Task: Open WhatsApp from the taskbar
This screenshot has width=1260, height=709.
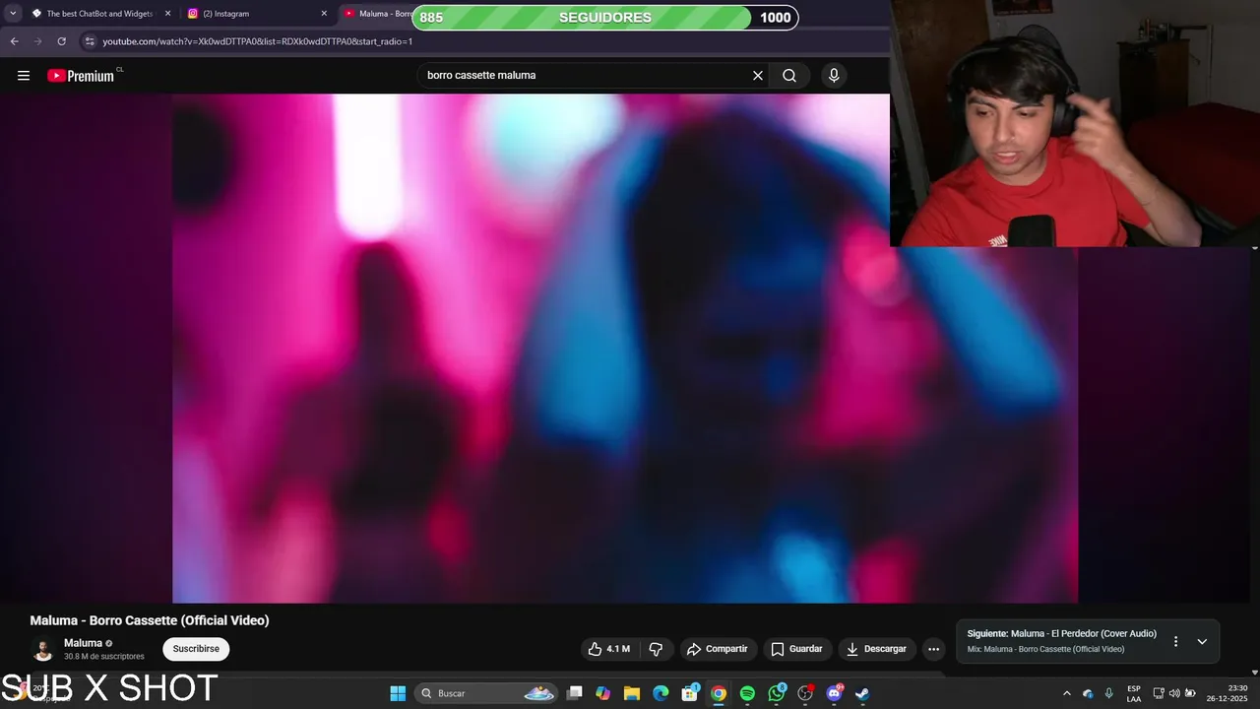Action: coord(777,693)
